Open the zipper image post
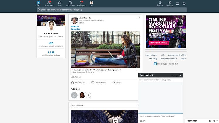219x123 pixels. click(x=104, y=117)
